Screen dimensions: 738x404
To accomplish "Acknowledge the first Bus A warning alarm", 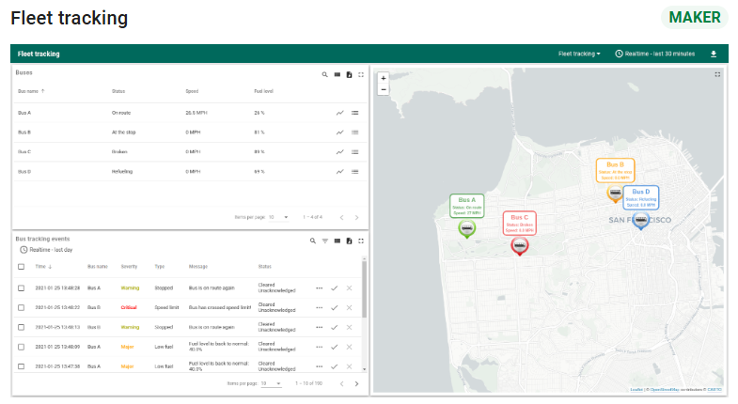I will point(334,287).
